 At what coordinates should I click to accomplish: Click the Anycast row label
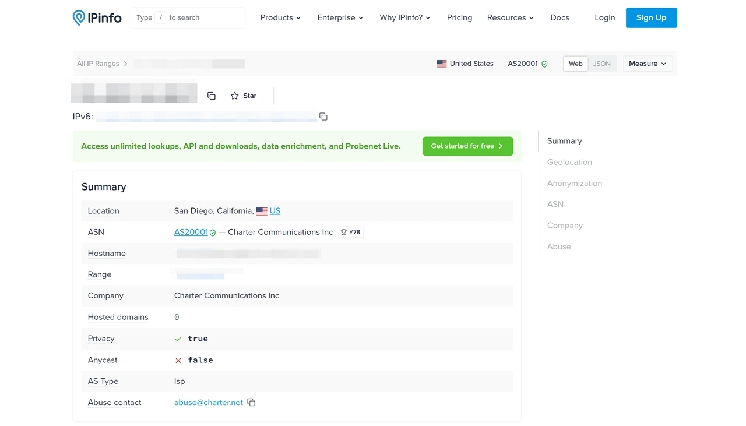[103, 360]
